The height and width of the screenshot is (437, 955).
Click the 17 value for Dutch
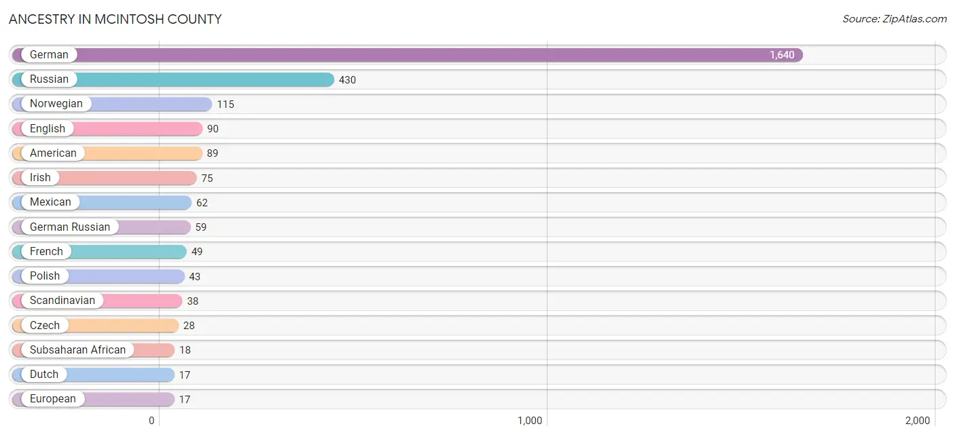185,375
